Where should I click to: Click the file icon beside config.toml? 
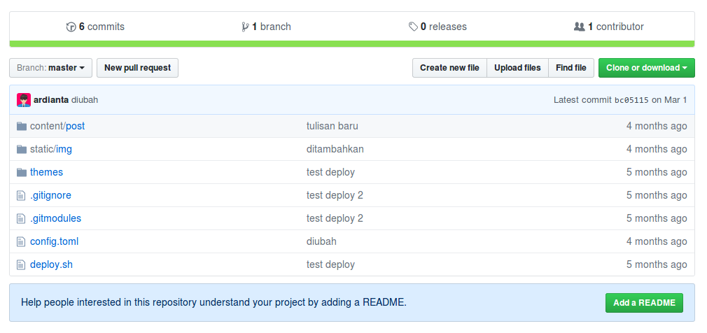click(21, 241)
